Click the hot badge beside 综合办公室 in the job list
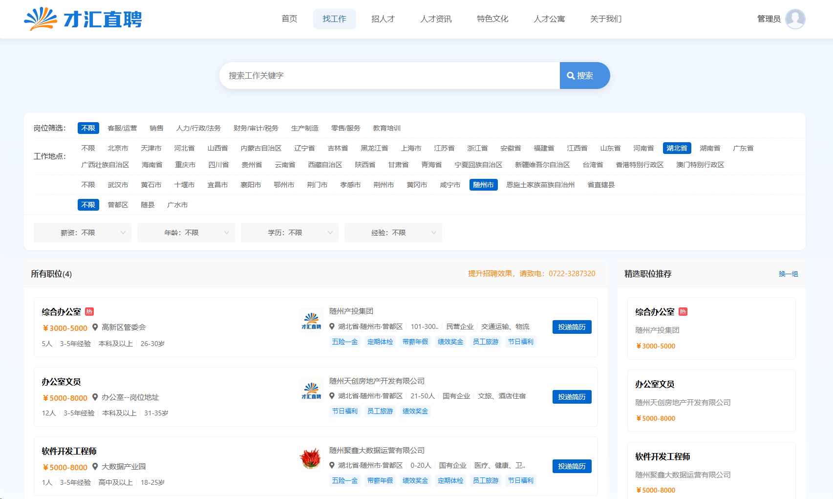The width and height of the screenshot is (833, 499). coord(89,312)
